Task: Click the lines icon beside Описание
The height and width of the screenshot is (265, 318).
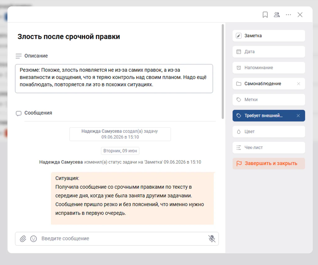Action: coord(18,56)
